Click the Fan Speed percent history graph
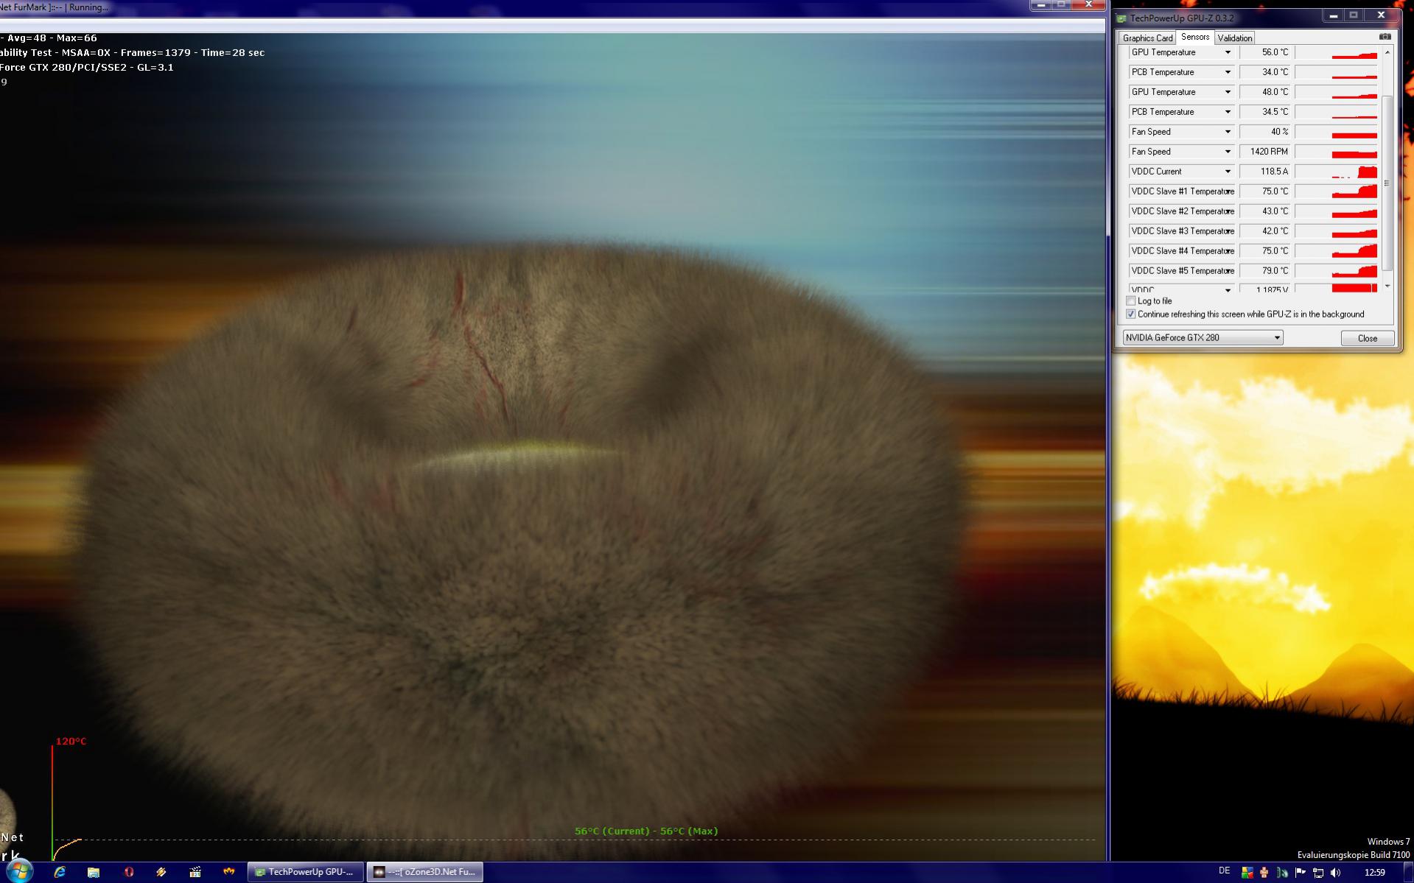The width and height of the screenshot is (1414, 883). point(1337,132)
